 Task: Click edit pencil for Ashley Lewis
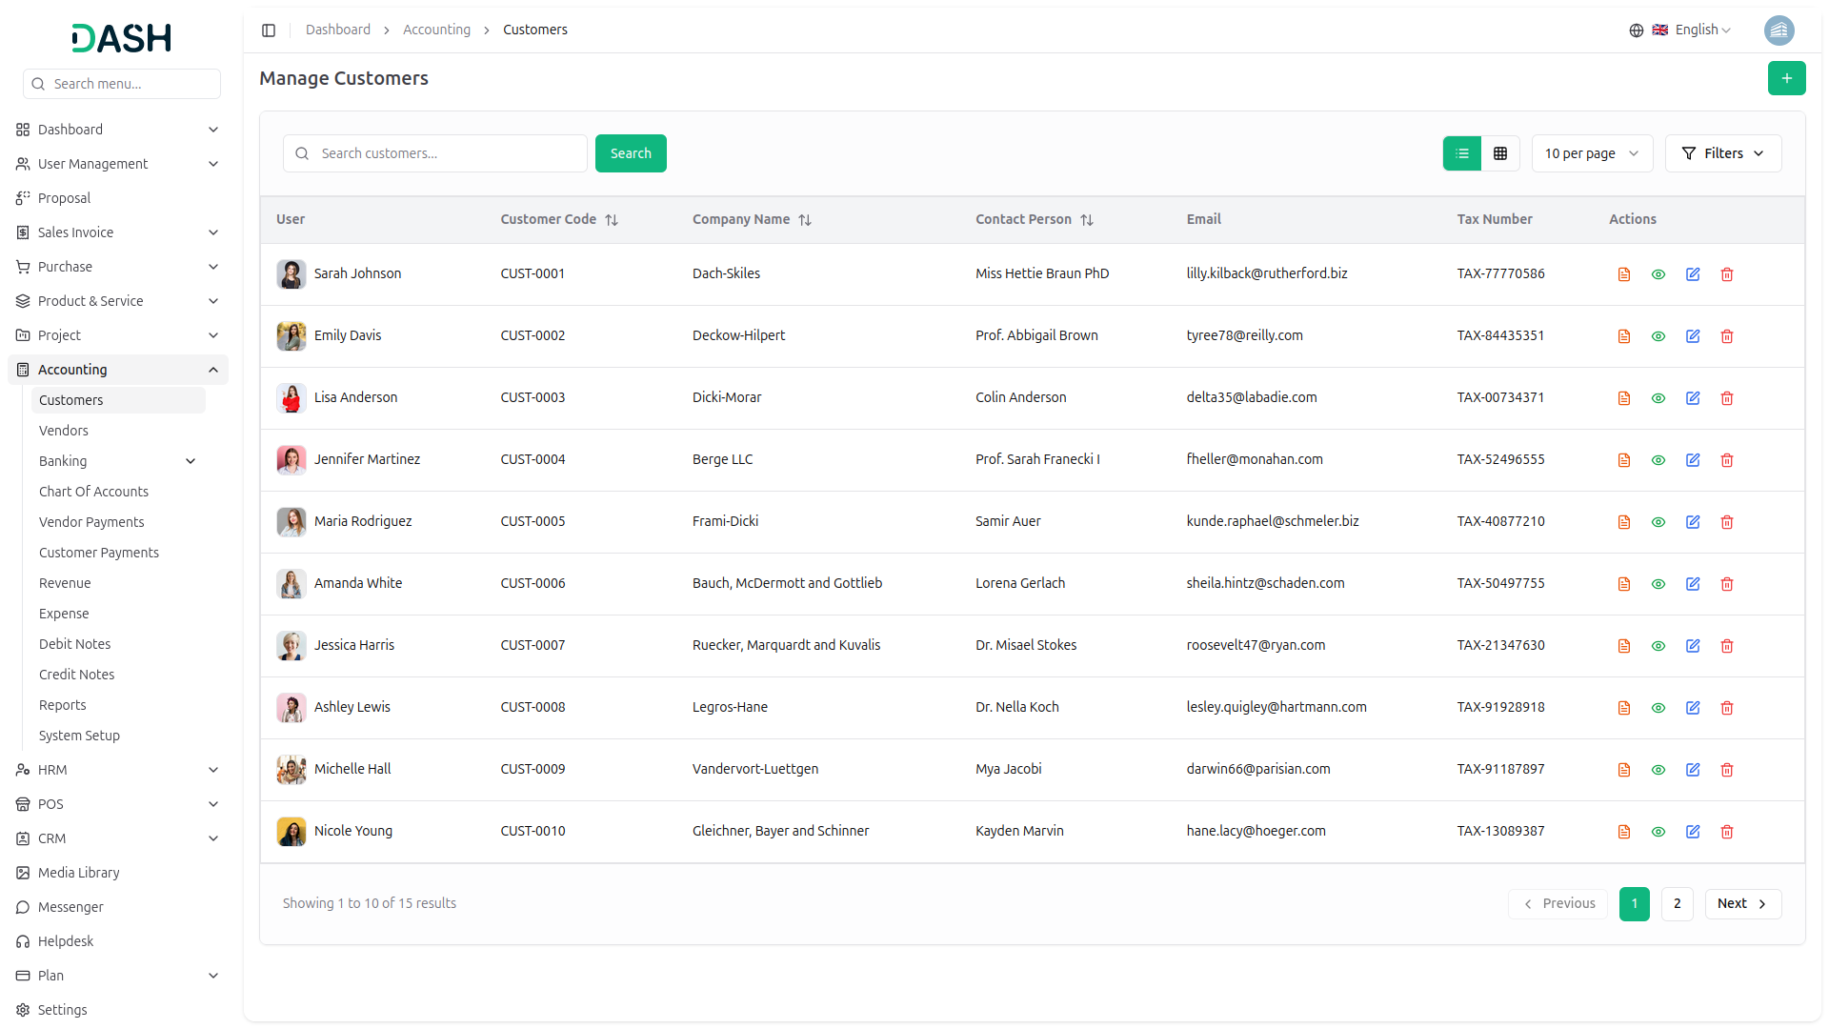1692,708
